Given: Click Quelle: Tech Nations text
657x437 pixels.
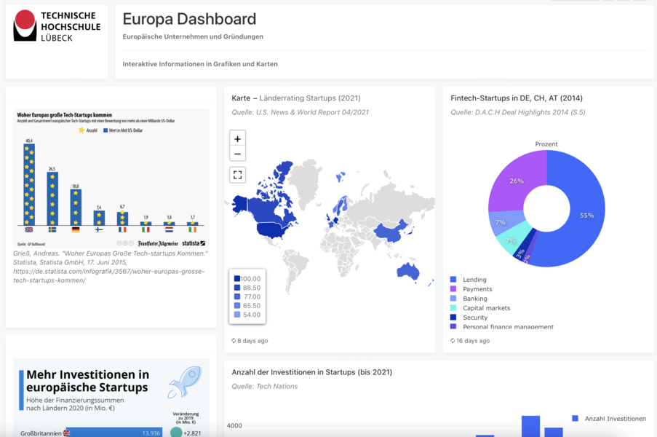Looking at the screenshot, I should click(x=264, y=386).
